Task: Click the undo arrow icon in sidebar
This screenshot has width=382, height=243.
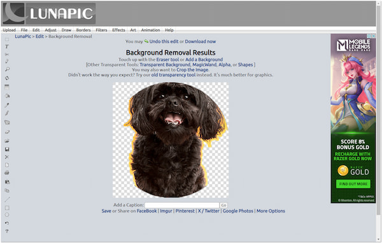Action: click(7, 223)
